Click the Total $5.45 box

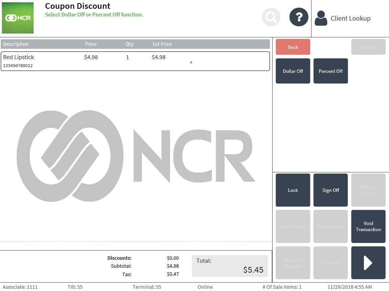point(230,266)
